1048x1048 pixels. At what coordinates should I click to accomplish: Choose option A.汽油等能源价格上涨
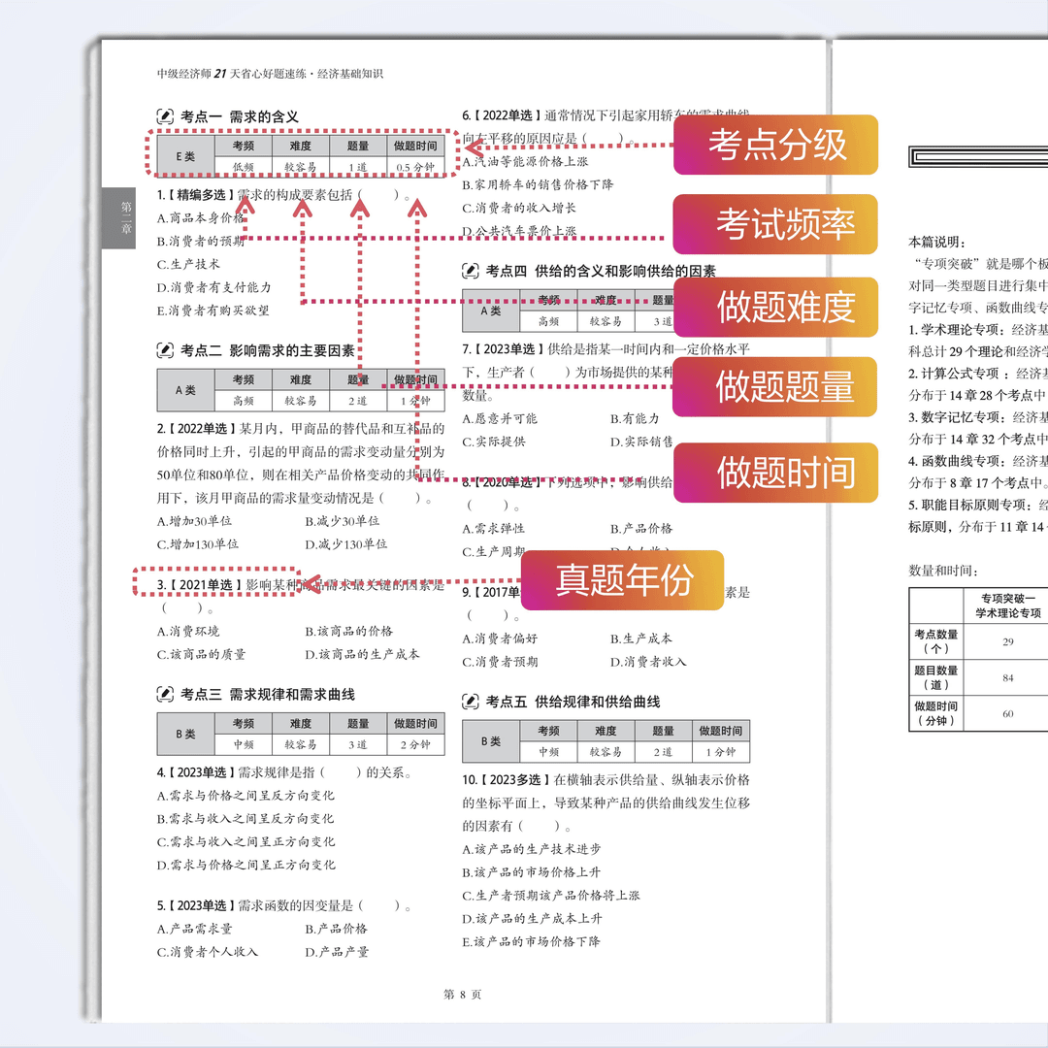click(525, 162)
